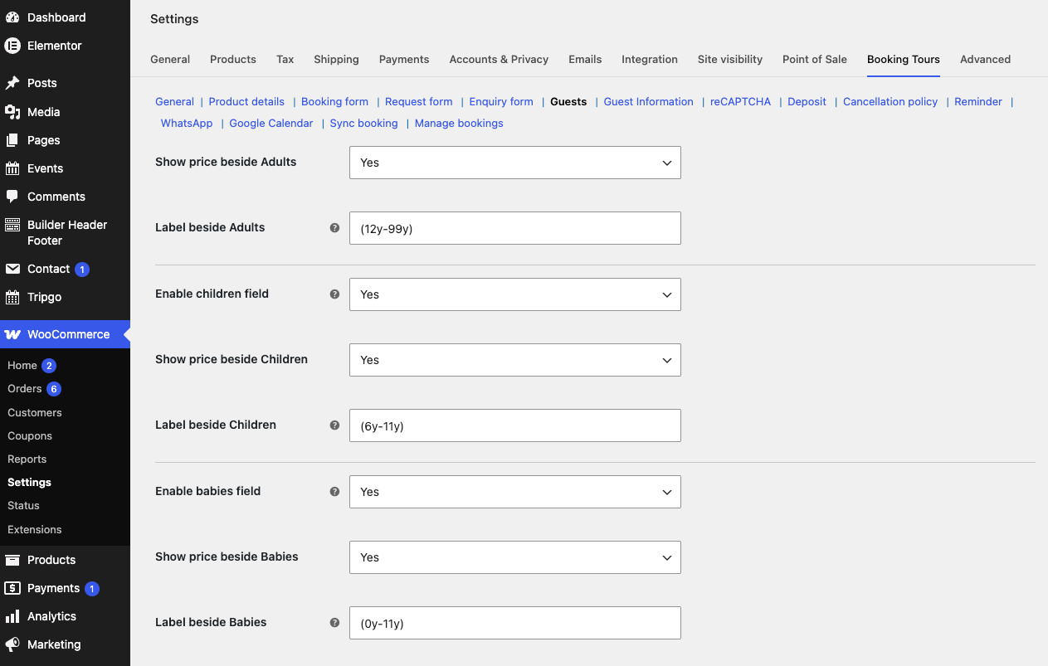Click the Events calendar icon
This screenshot has height=666, width=1048.
coord(12,168)
